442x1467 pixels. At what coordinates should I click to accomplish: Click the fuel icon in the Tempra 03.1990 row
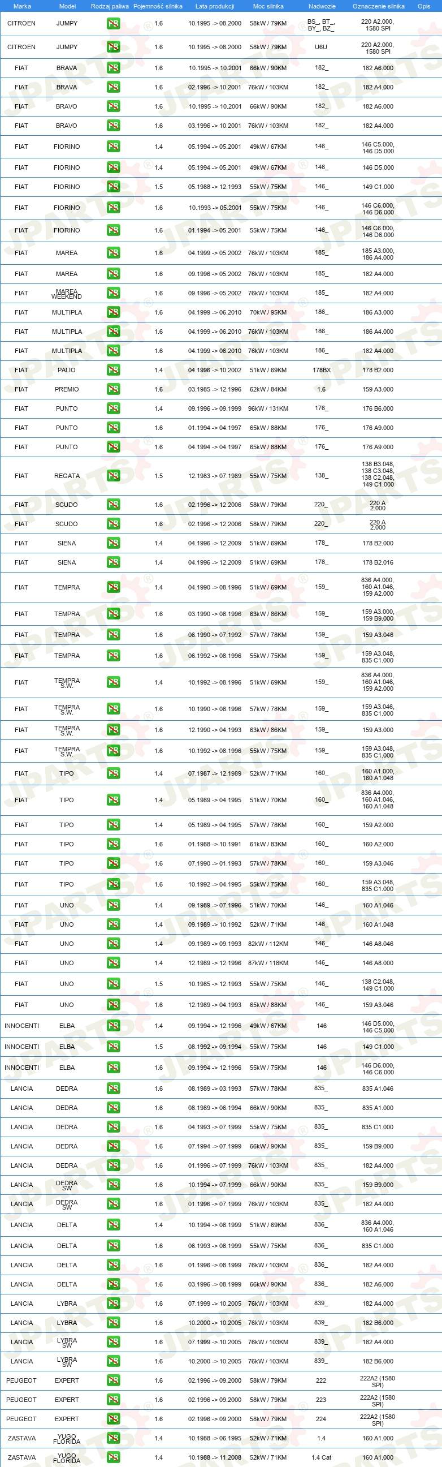113,614
